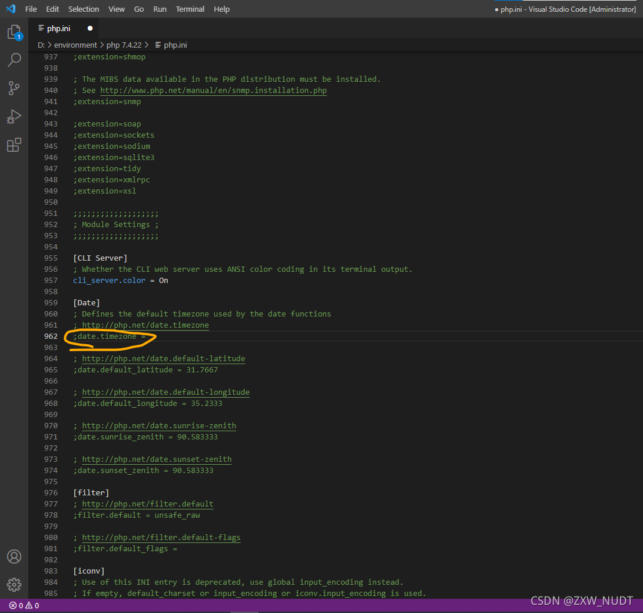Click the ;extension=shmop line
The image size is (643, 613).
click(110, 57)
